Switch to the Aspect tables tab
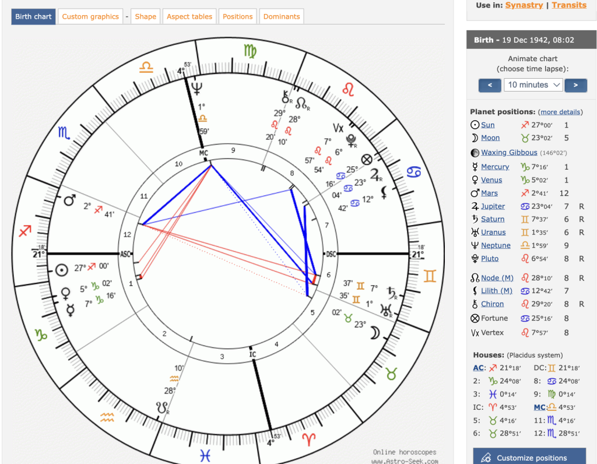 (x=189, y=16)
